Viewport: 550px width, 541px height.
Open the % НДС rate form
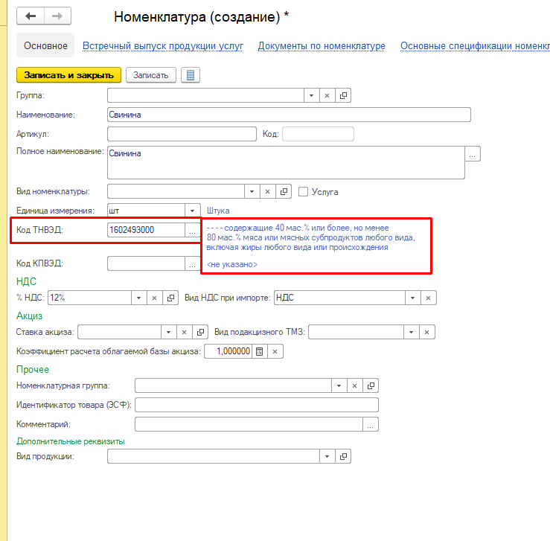coord(170,298)
